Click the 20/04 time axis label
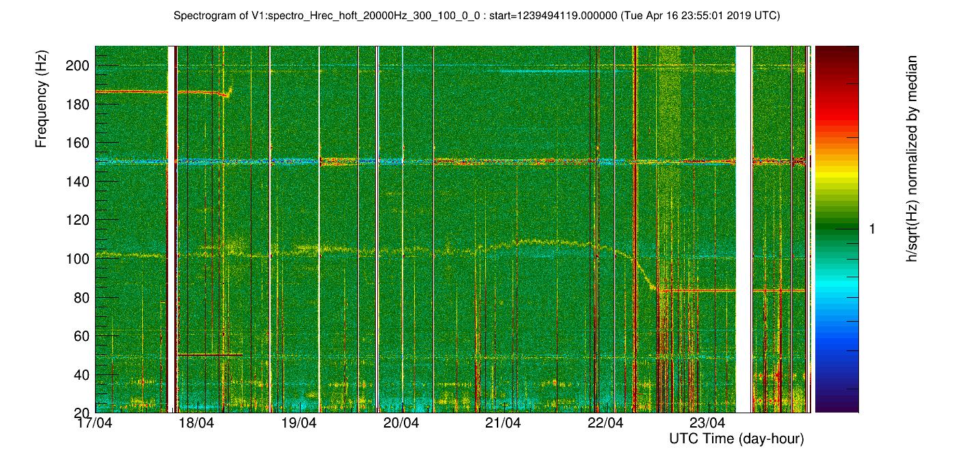Viewport: 954px width, 459px height. pos(400,423)
